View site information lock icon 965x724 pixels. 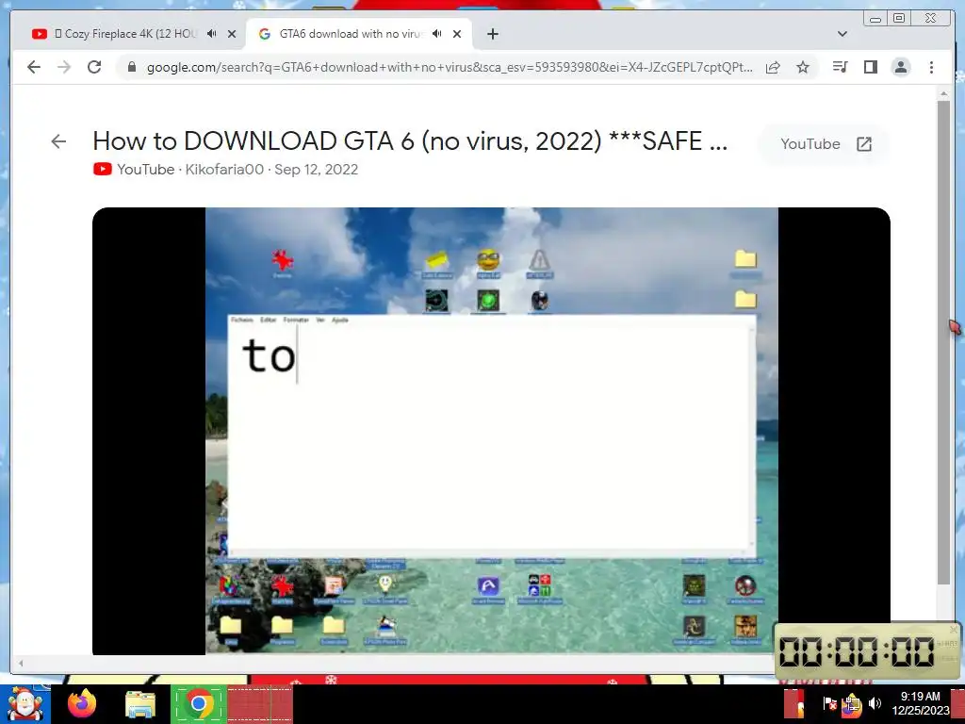(x=132, y=67)
